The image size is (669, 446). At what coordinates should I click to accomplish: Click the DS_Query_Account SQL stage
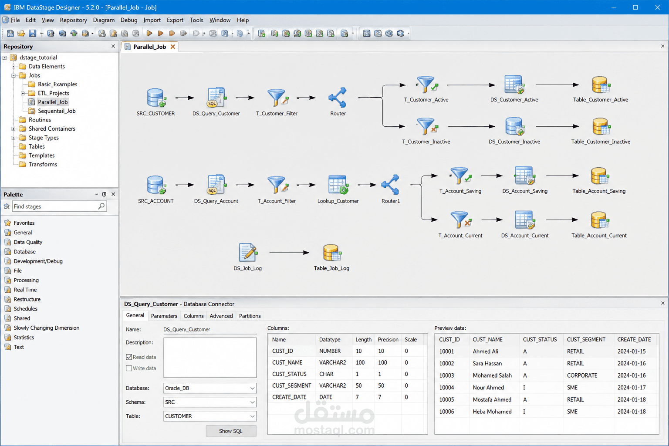[216, 185]
